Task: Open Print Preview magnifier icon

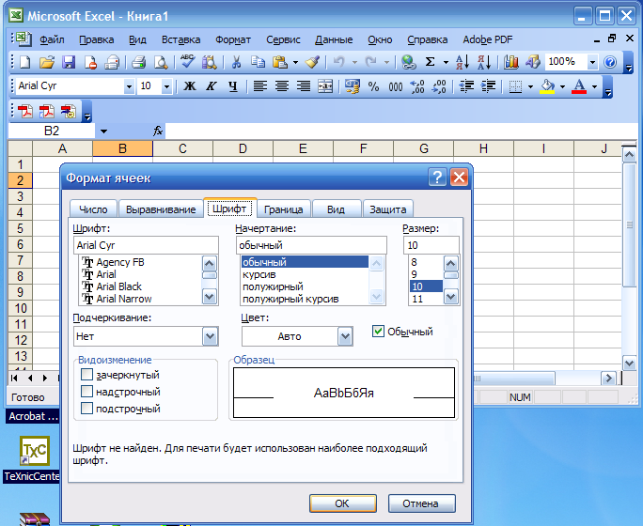Action: (x=161, y=62)
